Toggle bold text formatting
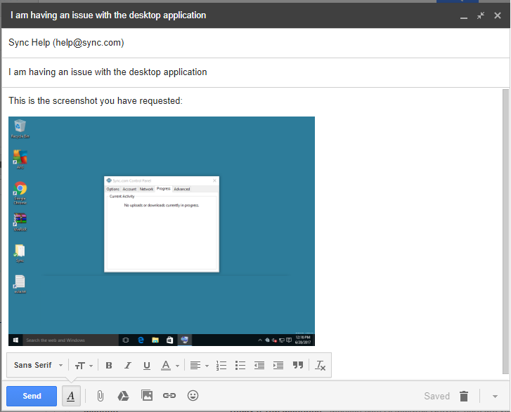This screenshot has width=511, height=412. tap(109, 366)
